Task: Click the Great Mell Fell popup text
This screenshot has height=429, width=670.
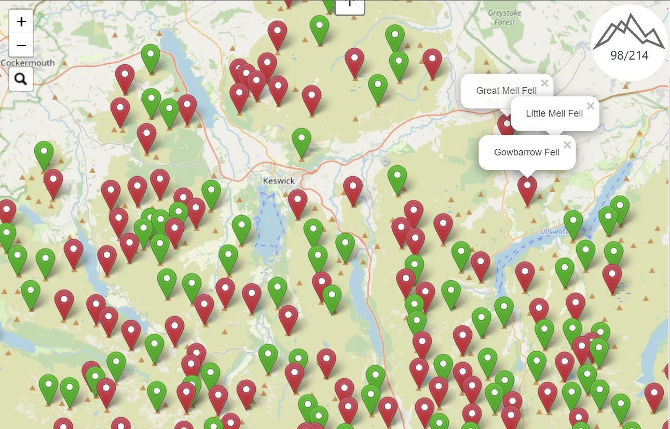Action: click(x=506, y=91)
